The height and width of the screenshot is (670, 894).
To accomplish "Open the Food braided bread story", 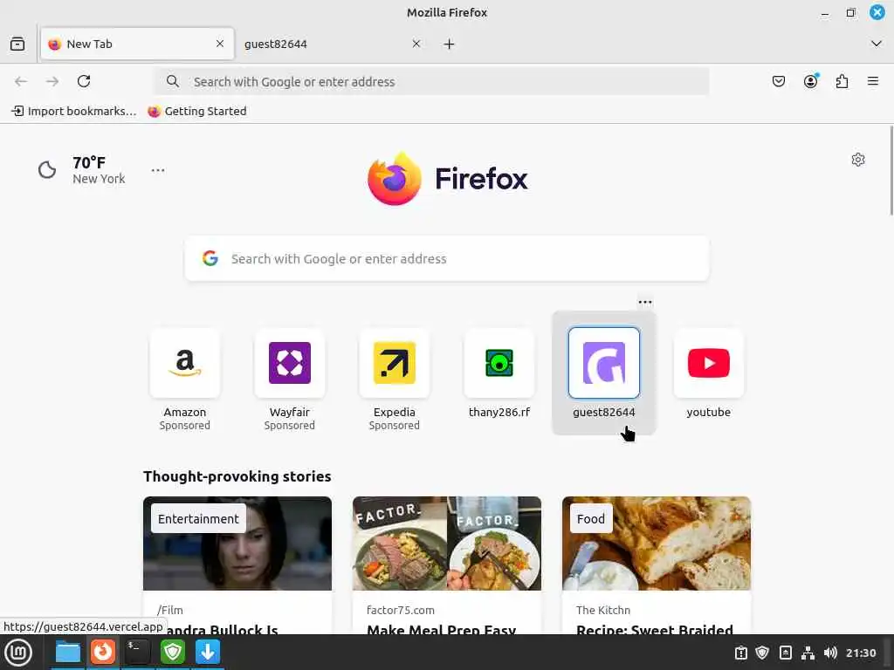I will (x=657, y=543).
